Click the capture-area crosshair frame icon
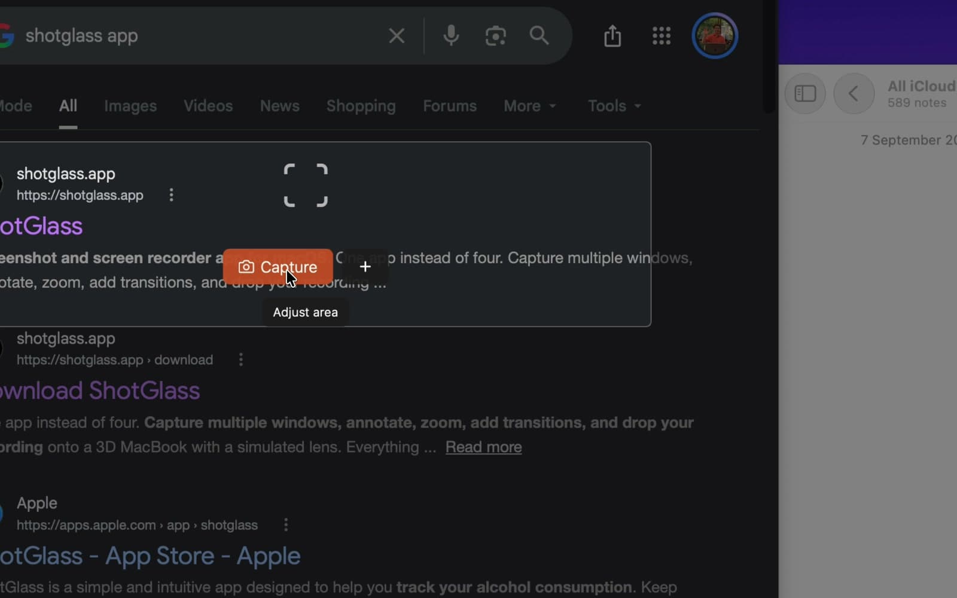This screenshot has width=957, height=598. (x=306, y=185)
